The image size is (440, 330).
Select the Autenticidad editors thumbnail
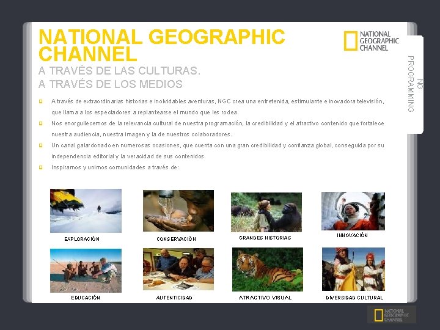(178, 269)
